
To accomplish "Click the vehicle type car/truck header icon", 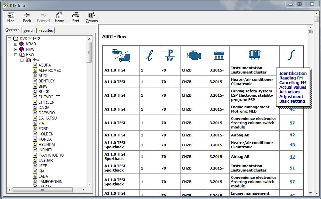I will (121, 55).
